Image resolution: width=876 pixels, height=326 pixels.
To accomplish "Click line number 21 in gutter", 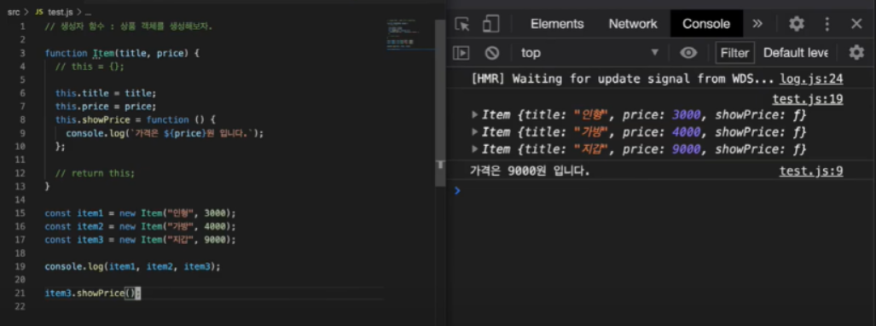I will (20, 293).
